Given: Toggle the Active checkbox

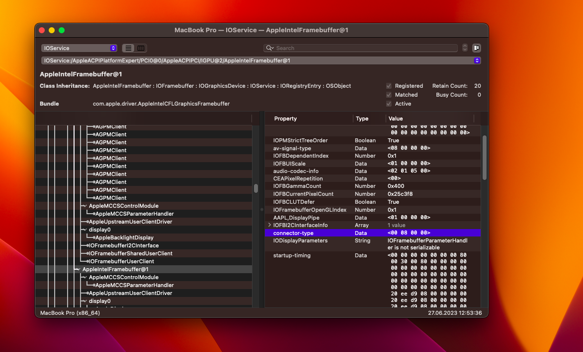Looking at the screenshot, I should click(389, 104).
